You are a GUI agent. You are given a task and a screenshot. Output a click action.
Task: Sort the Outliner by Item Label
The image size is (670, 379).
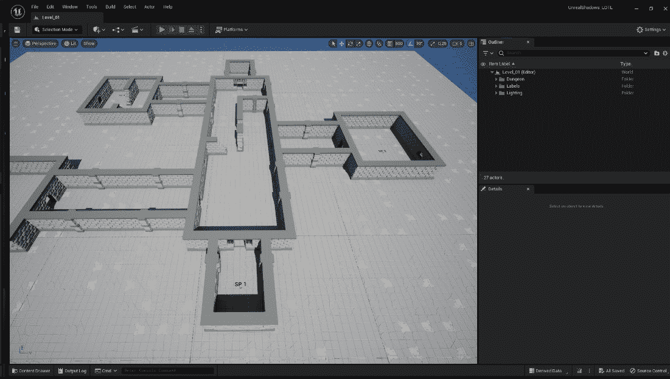(x=501, y=64)
